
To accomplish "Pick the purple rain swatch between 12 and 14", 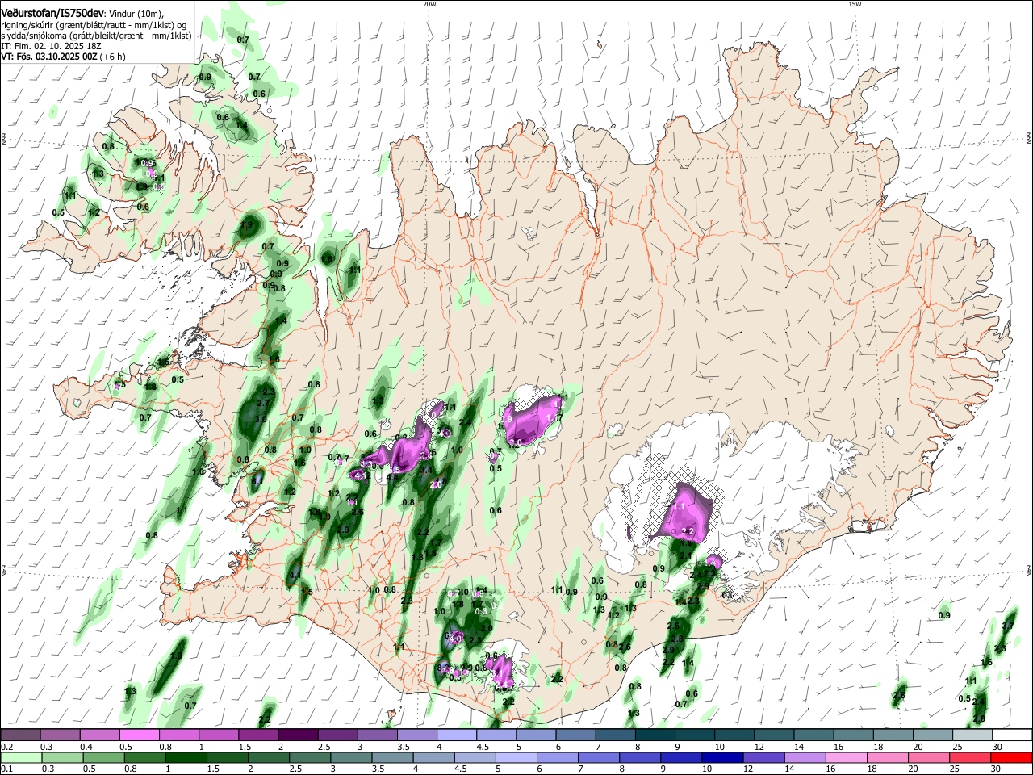I will pos(763,758).
